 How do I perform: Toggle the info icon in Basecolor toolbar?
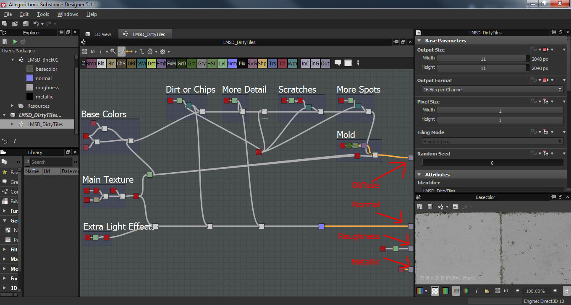tap(477, 291)
